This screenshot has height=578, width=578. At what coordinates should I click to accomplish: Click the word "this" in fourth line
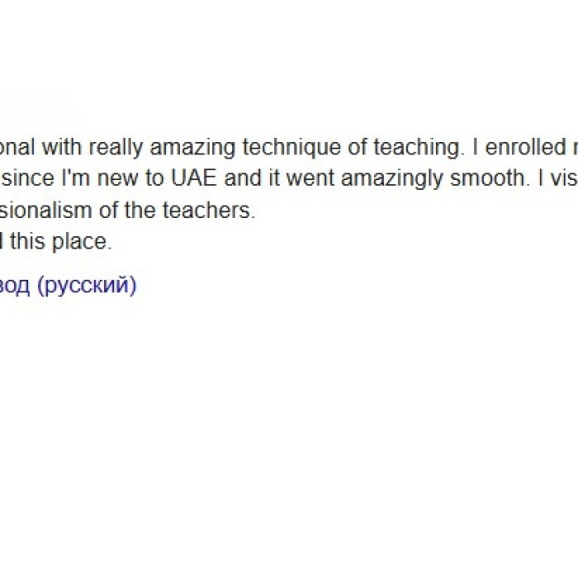[x=27, y=241]
